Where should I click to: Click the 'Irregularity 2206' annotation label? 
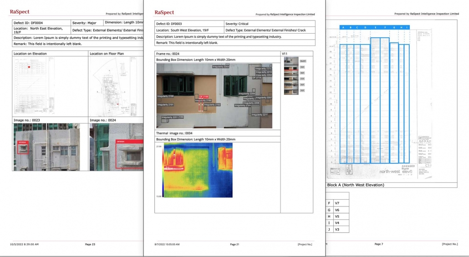pos(251,103)
